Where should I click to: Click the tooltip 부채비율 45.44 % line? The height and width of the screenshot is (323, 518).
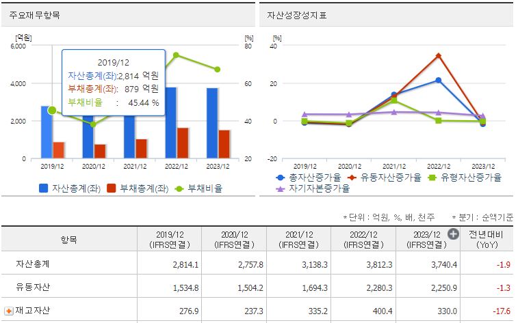click(114, 102)
